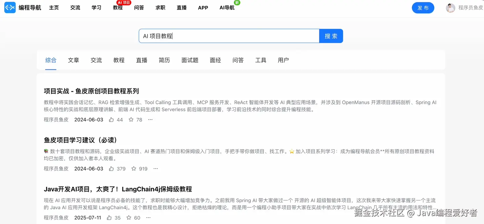Like the 项目实战 post with 44 likes
This screenshot has width=484, height=224.
coord(111,120)
